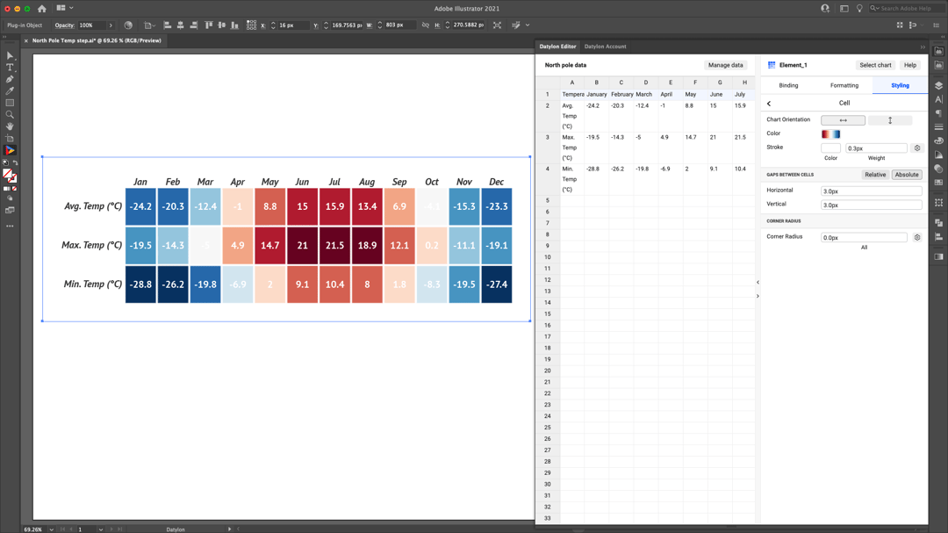The image size is (948, 533).
Task: Open the cell Color gradient swatch
Action: pos(830,134)
